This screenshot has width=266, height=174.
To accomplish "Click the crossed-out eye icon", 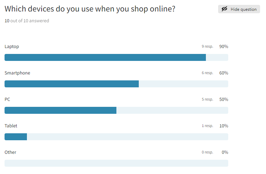I will [224, 9].
